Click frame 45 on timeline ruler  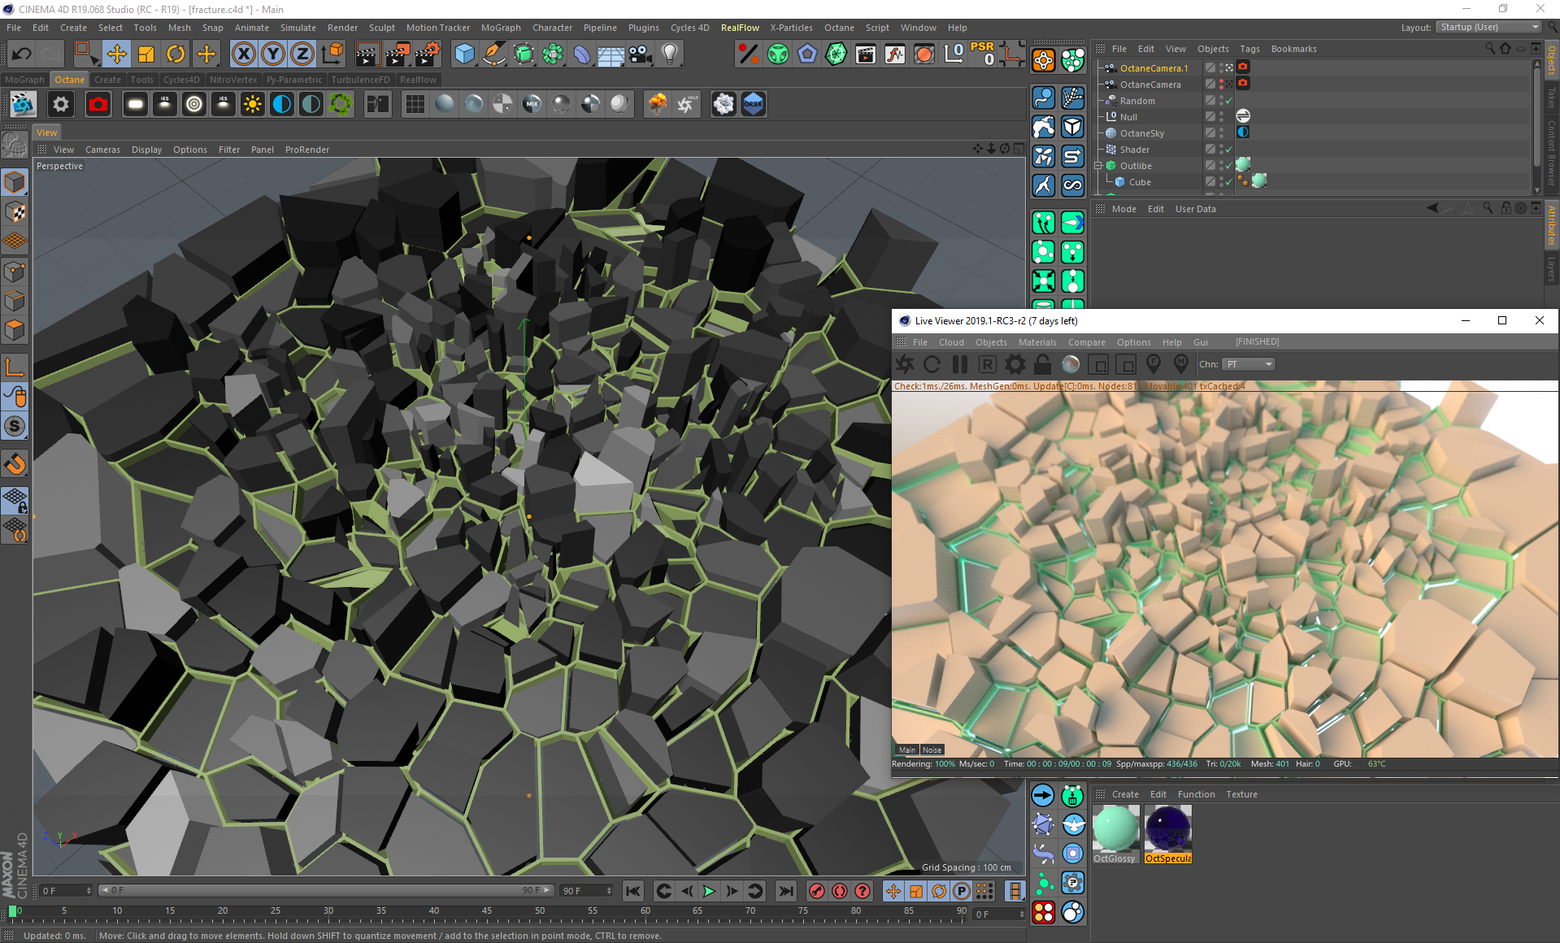[486, 912]
